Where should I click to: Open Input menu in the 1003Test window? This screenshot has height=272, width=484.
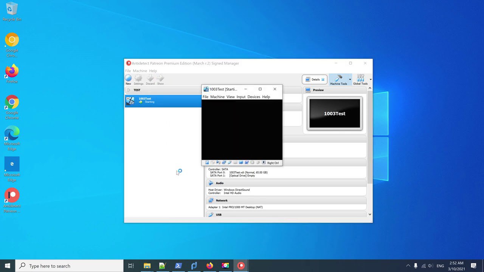pos(241,97)
